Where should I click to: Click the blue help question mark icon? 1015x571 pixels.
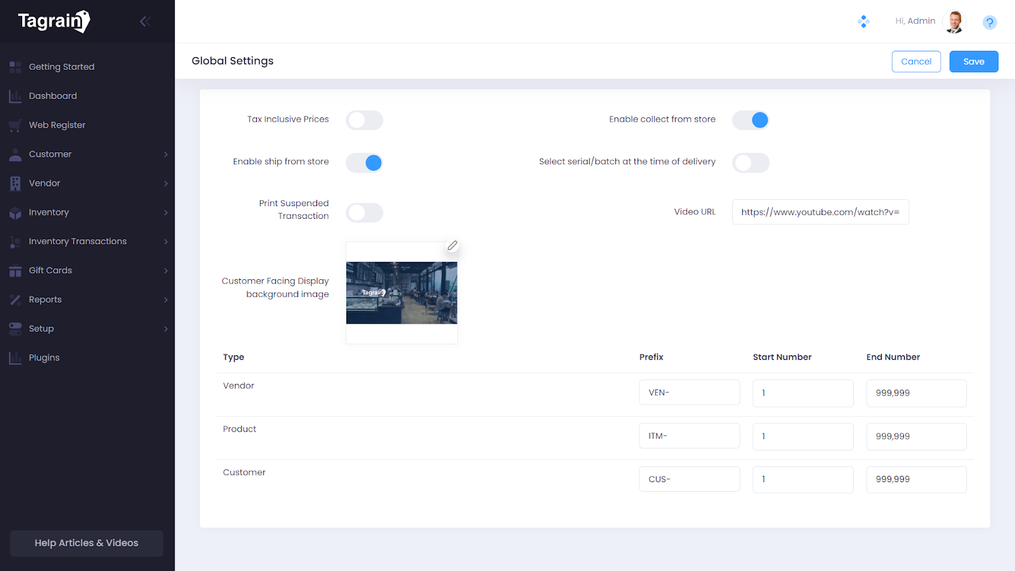(989, 23)
